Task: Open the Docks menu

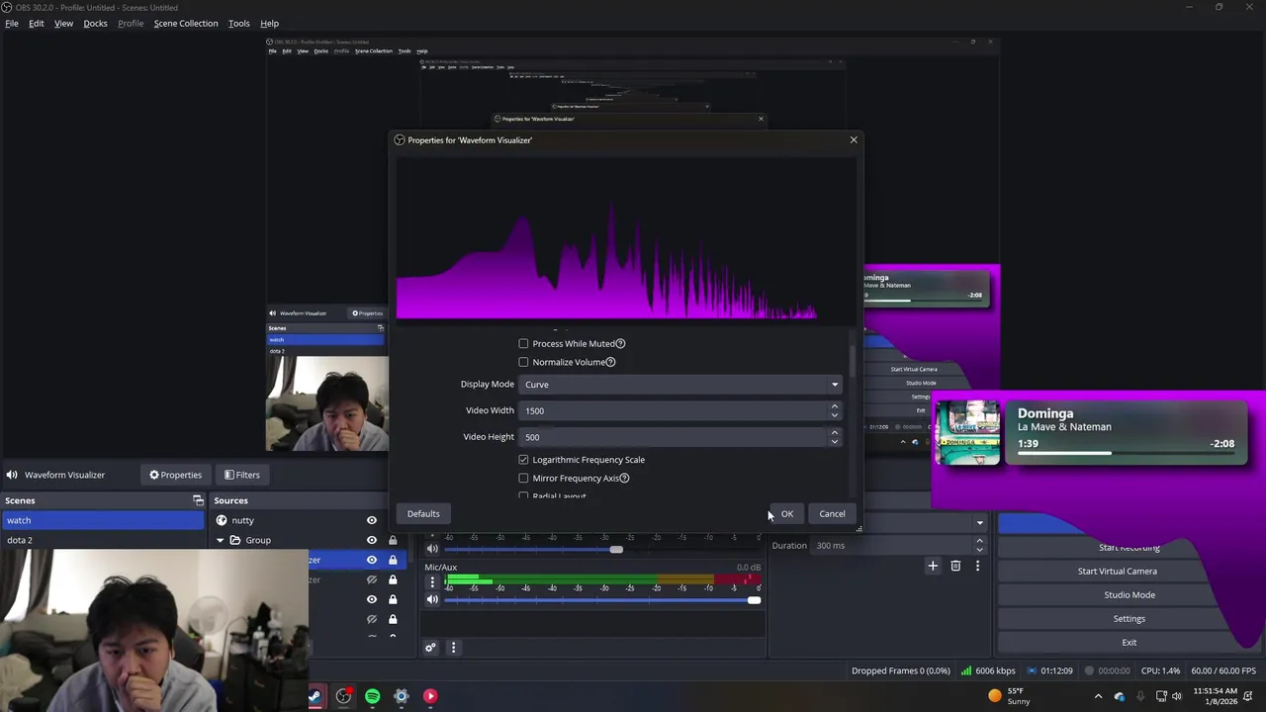Action: pos(95,23)
